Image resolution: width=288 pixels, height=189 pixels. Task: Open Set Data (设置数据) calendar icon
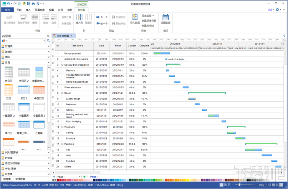pyautogui.click(x=166, y=17)
